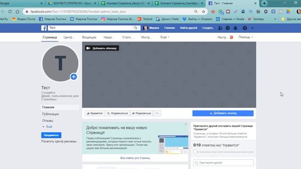Open the Инстр... tools tab
This screenshot has height=169, width=301.
click(146, 38)
